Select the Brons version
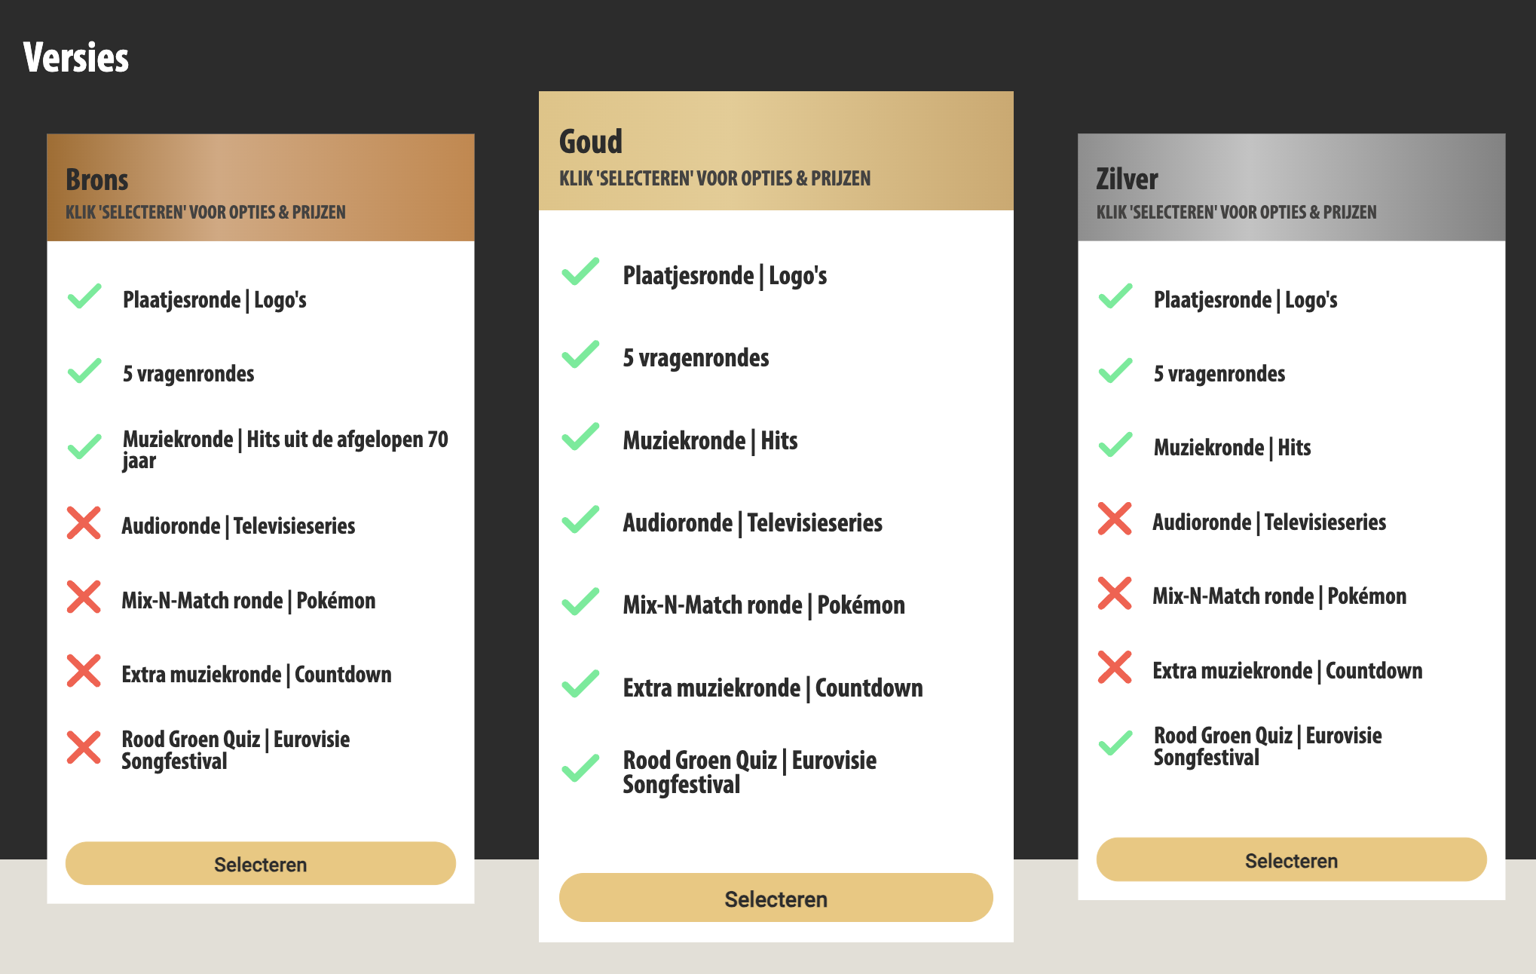The height and width of the screenshot is (974, 1536). [x=261, y=864]
